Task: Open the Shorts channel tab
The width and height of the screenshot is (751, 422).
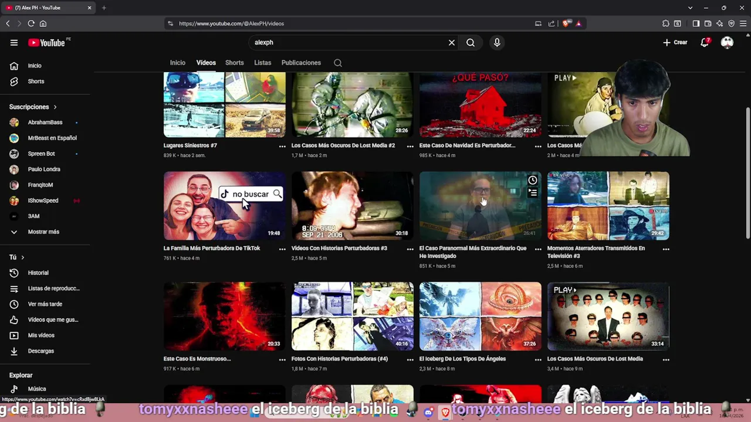Action: pyautogui.click(x=235, y=63)
